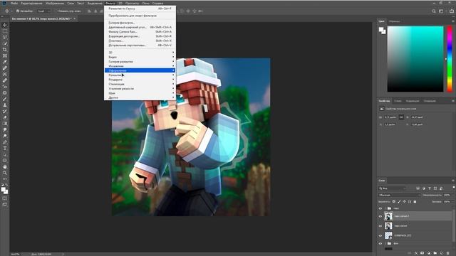Select the smart object layer thumbnail
The width and height of the screenshot is (456, 256).
(x=388, y=235)
